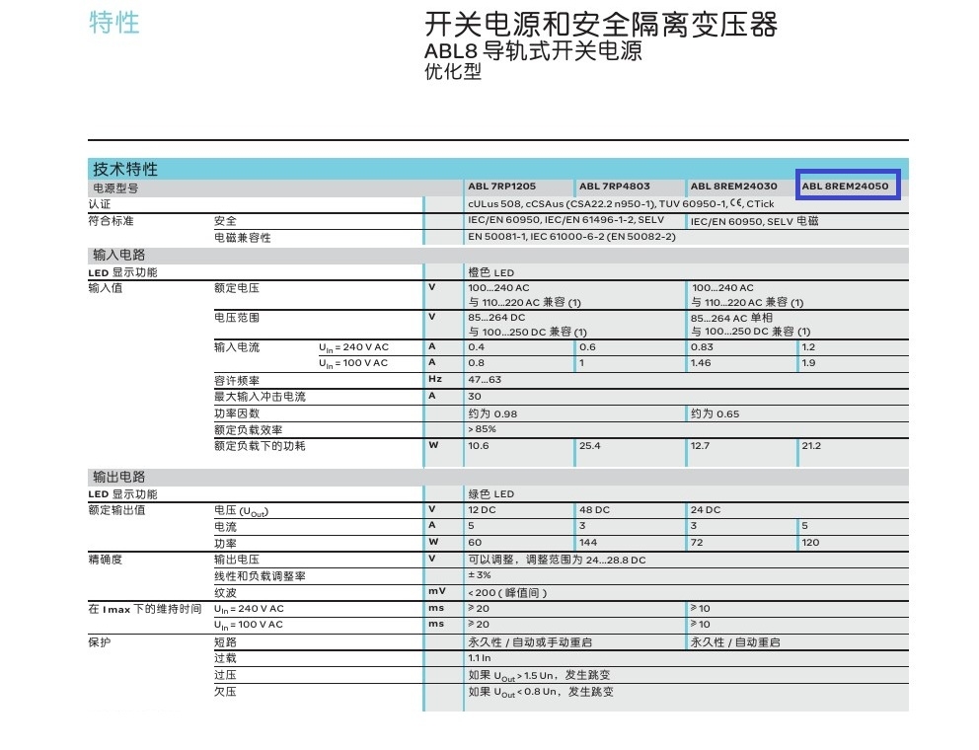
Task: Click the 电压范围 row label
Action: click(237, 317)
